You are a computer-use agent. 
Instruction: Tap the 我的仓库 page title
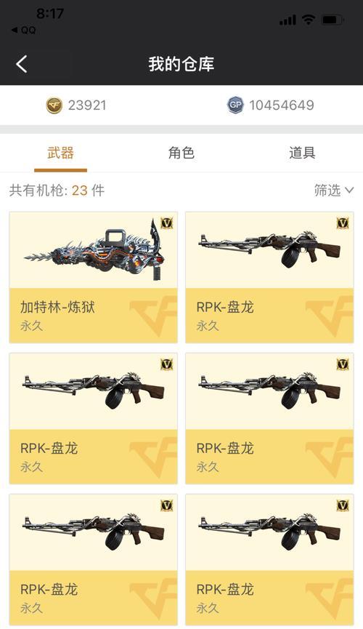tap(181, 64)
